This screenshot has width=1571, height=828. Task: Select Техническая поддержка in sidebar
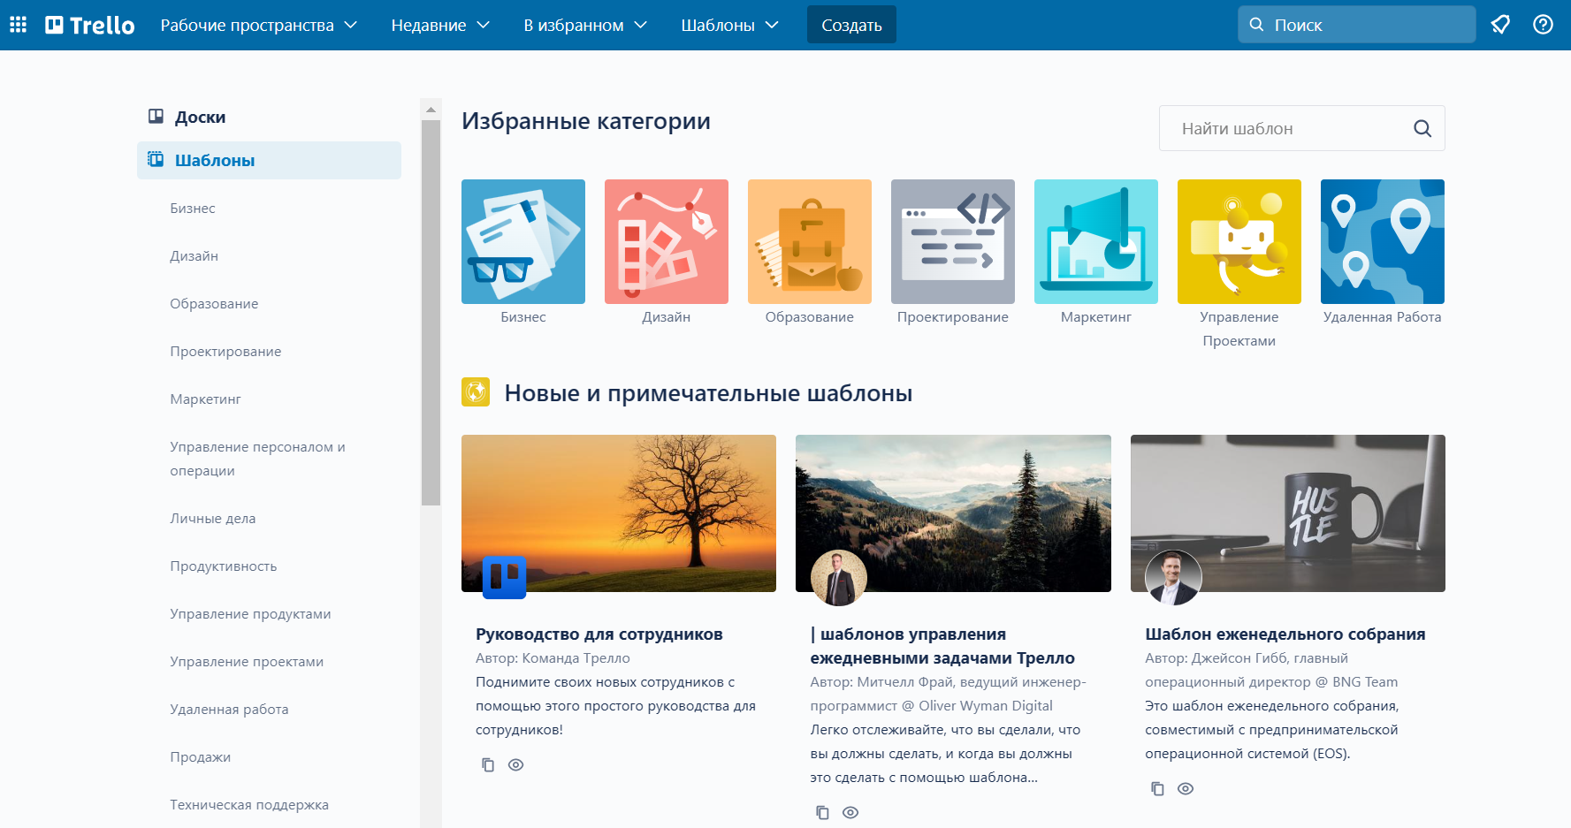[249, 805]
